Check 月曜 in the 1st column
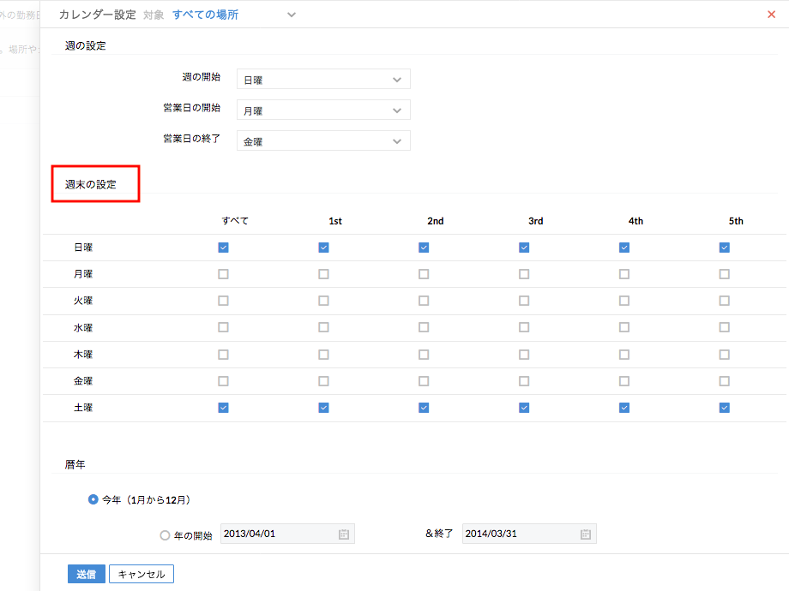789x591 pixels. point(323,274)
